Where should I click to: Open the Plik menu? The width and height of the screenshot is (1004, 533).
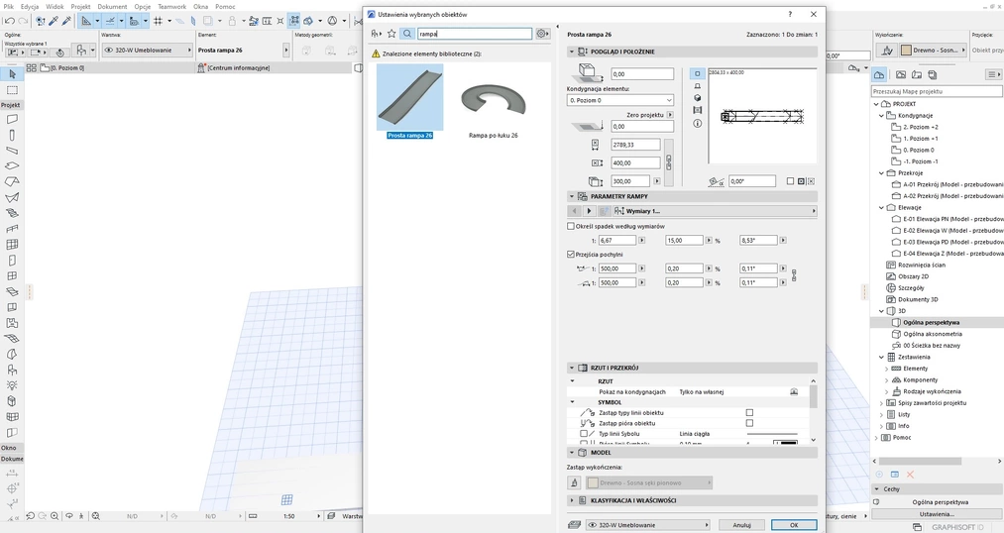tap(9, 6)
